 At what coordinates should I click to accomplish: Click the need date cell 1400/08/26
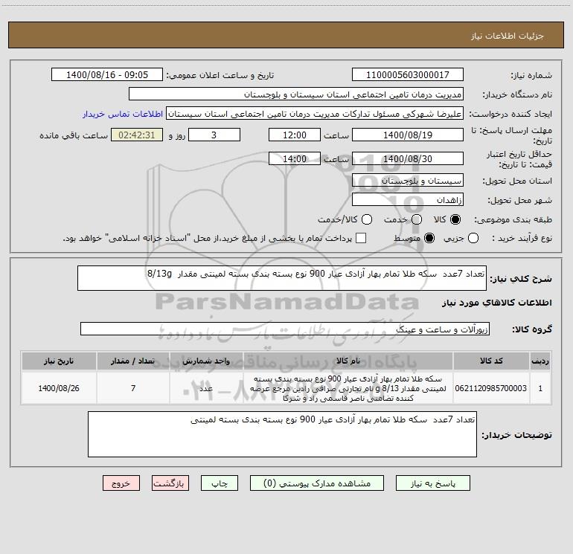click(59, 388)
